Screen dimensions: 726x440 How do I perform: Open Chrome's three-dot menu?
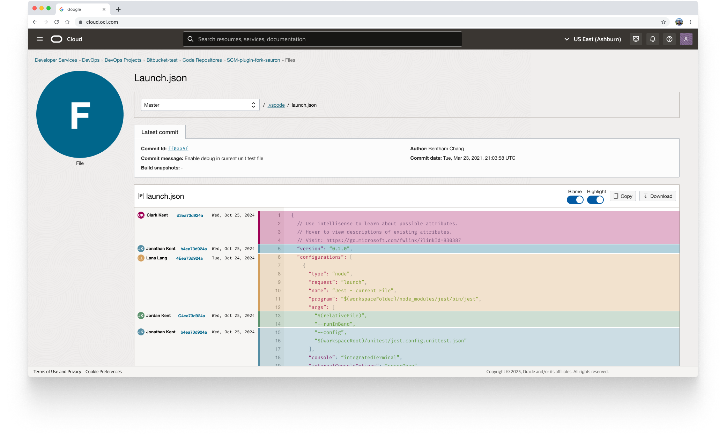(690, 22)
